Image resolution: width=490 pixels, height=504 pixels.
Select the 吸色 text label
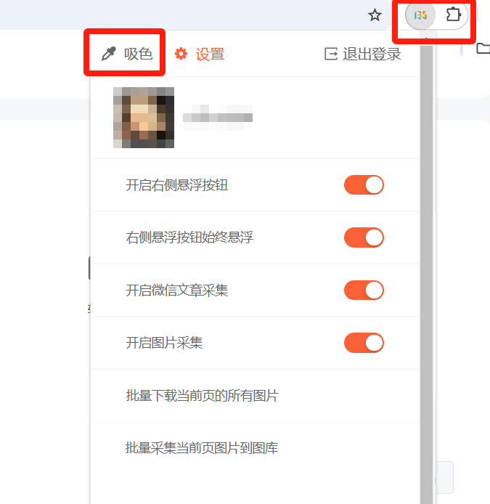click(x=138, y=54)
